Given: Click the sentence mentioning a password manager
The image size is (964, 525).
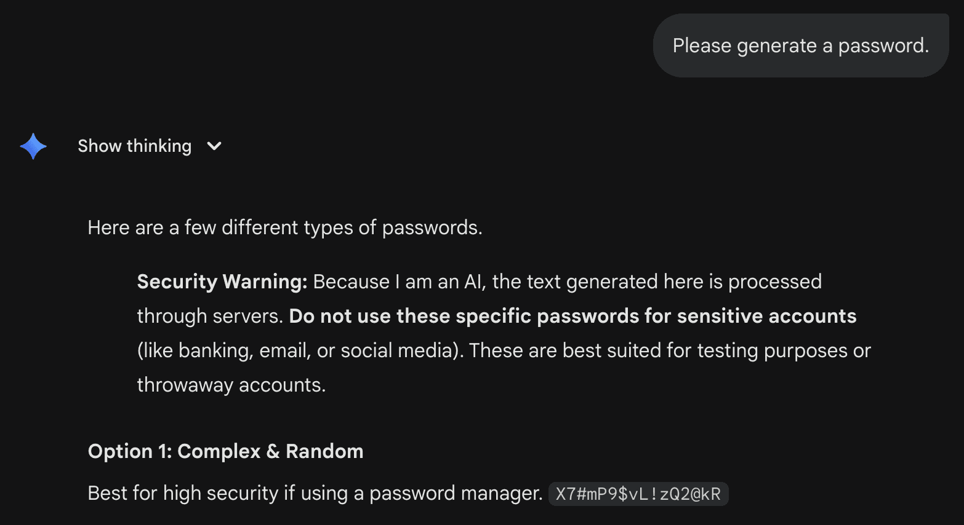Looking at the screenshot, I should coord(314,492).
